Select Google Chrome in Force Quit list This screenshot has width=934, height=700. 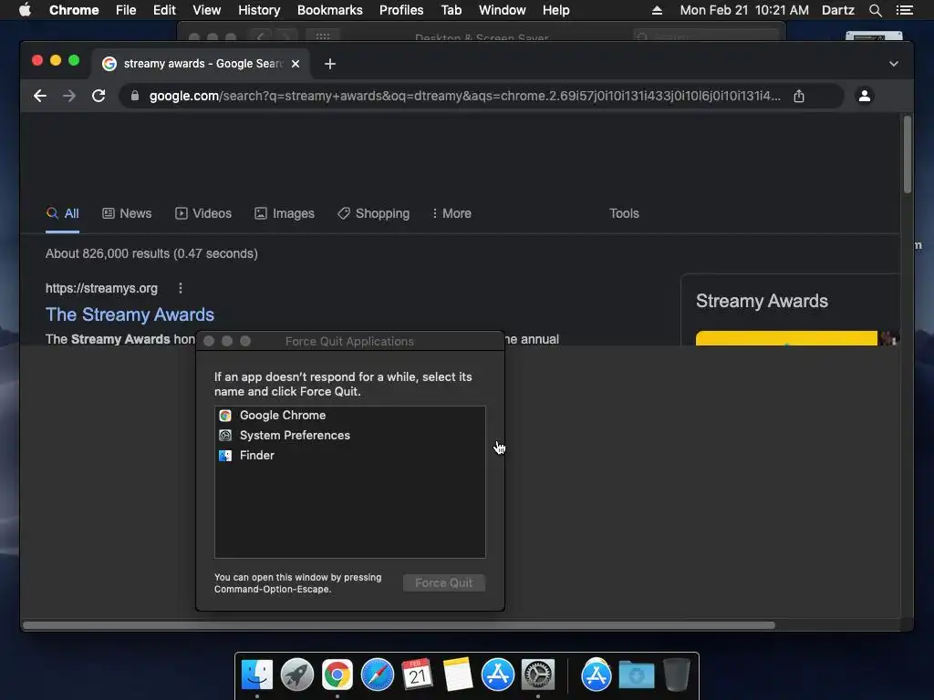(349, 416)
